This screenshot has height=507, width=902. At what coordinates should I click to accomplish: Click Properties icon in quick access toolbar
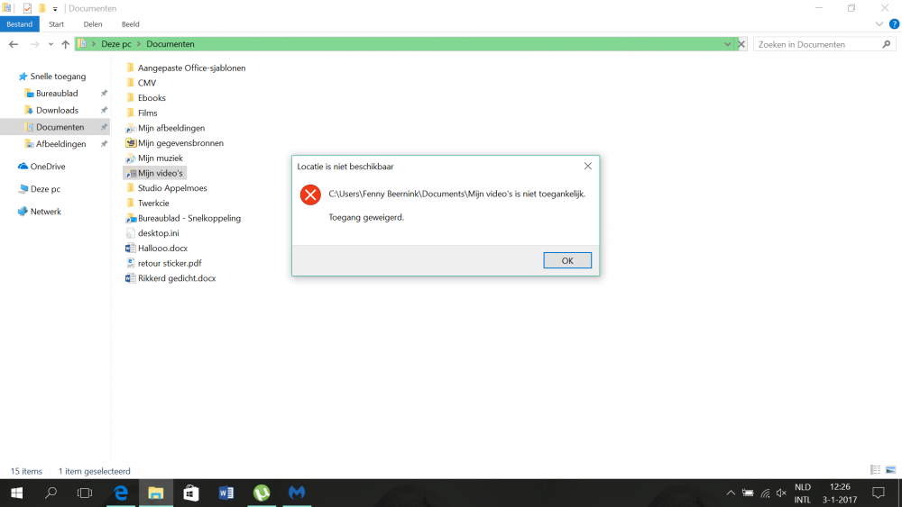click(x=27, y=9)
